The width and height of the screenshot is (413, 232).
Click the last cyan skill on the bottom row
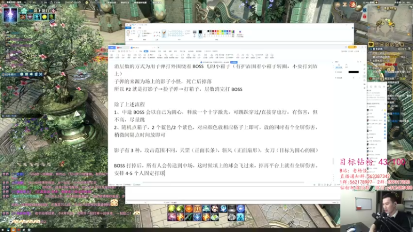click(241, 217)
